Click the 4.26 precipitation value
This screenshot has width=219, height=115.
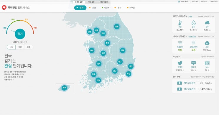[x=207, y=30]
